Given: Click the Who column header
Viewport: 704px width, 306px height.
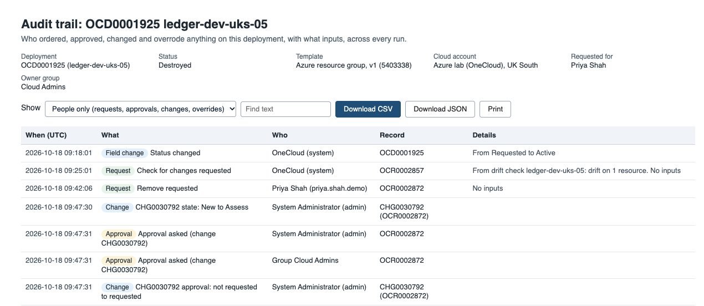Looking at the screenshot, I should click(x=280, y=135).
